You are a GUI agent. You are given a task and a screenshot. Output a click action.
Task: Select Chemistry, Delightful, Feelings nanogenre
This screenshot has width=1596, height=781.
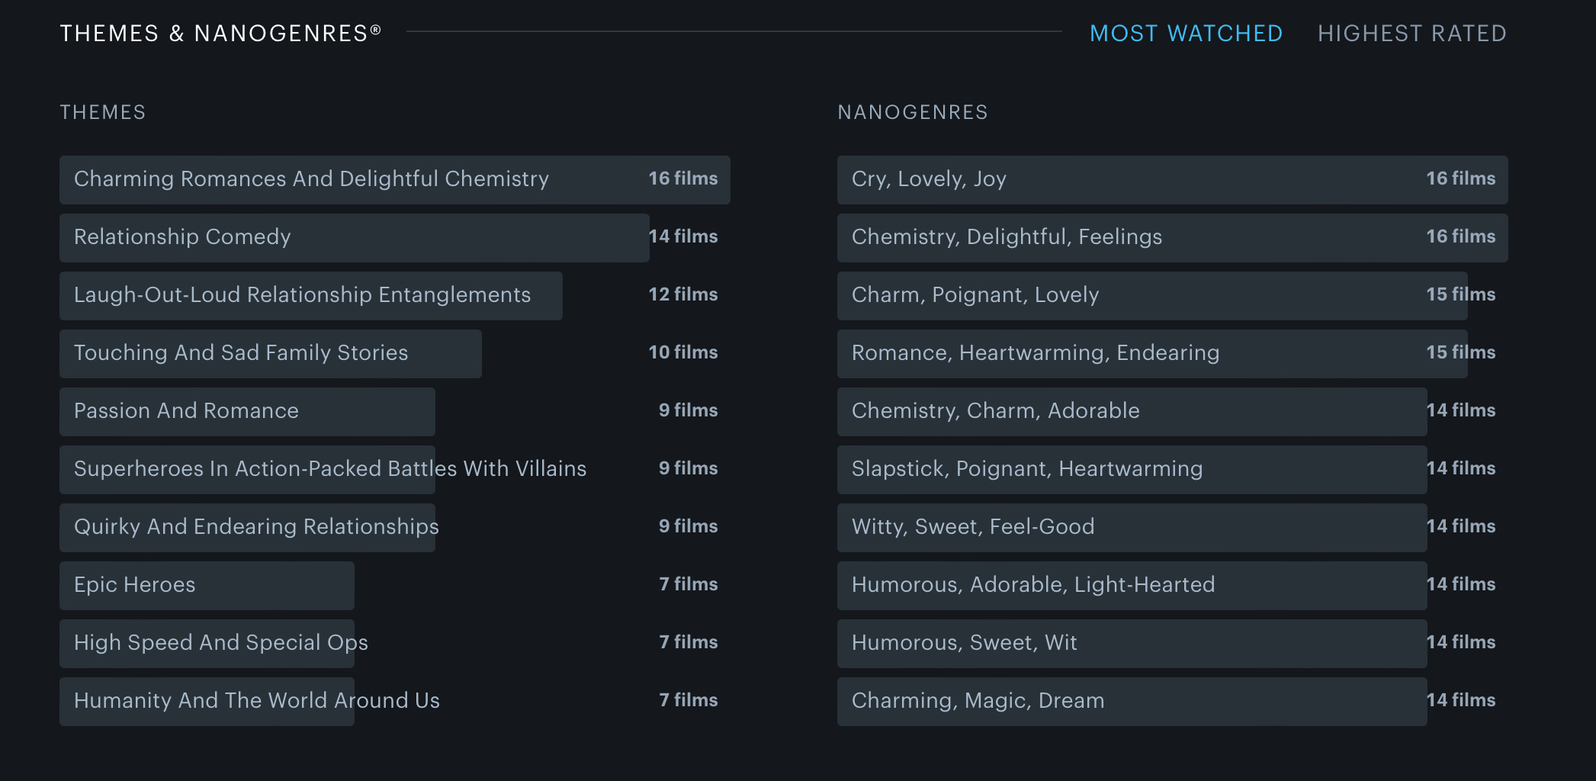click(x=1007, y=237)
